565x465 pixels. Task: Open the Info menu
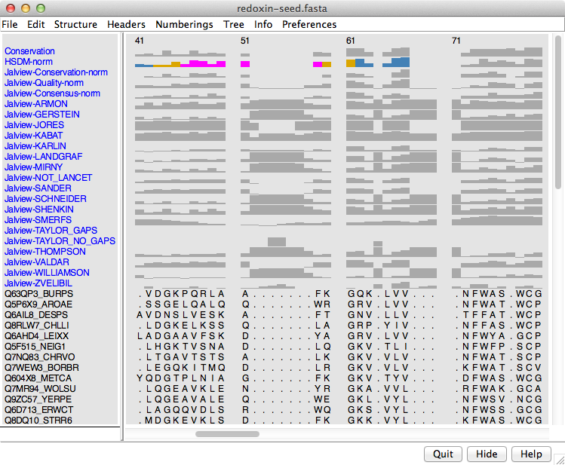[x=263, y=24]
